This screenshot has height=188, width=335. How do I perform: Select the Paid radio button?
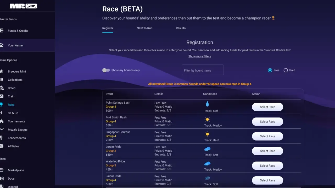(x=286, y=70)
